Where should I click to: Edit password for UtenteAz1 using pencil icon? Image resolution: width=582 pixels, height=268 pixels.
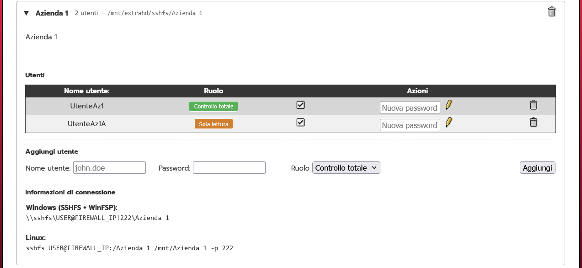pyautogui.click(x=449, y=105)
